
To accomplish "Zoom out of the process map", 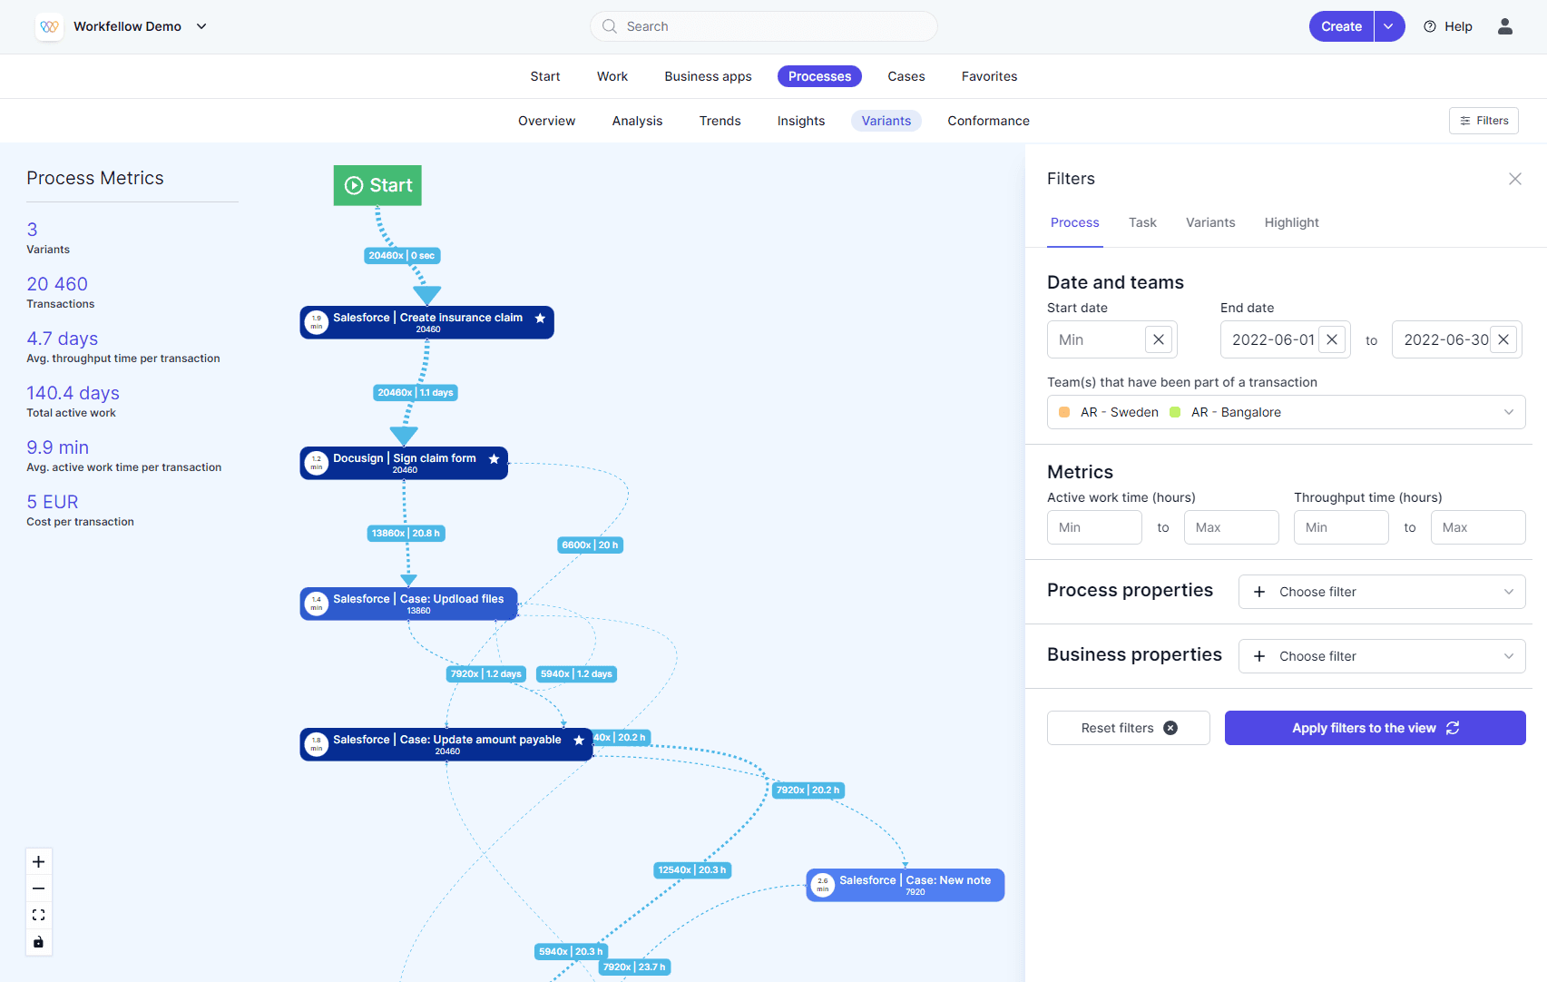I will tap(38, 889).
